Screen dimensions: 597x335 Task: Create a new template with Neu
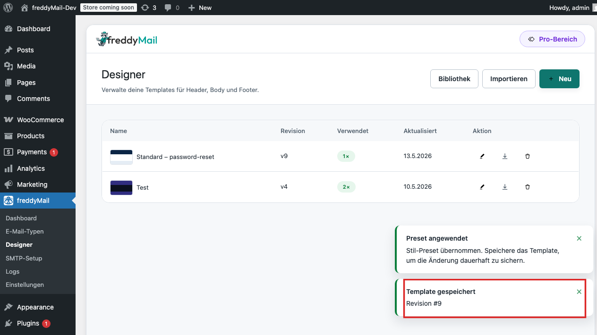[559, 79]
